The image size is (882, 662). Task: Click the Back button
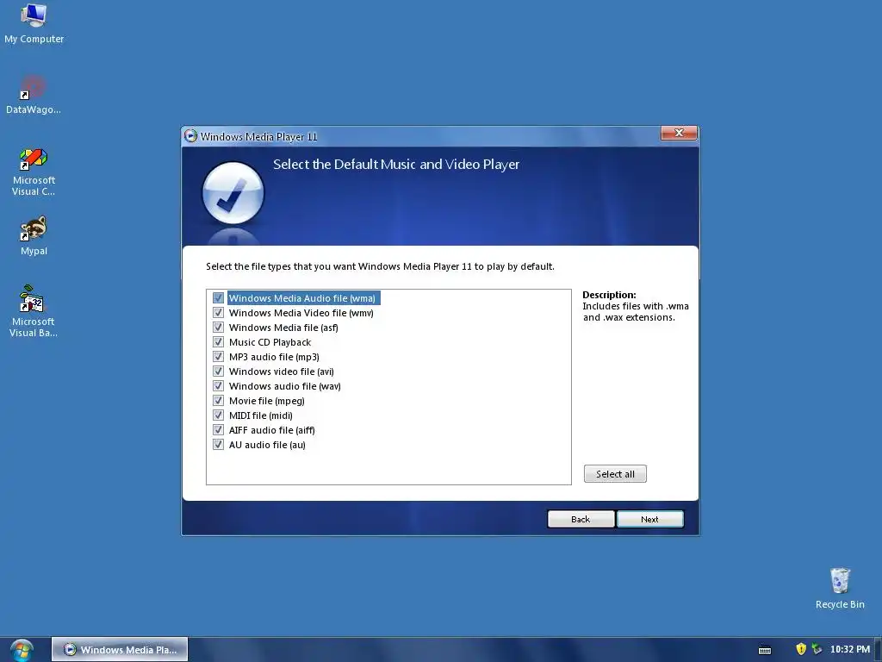pyautogui.click(x=581, y=519)
